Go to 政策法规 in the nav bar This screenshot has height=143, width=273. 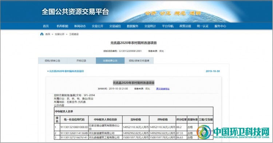point(185,26)
